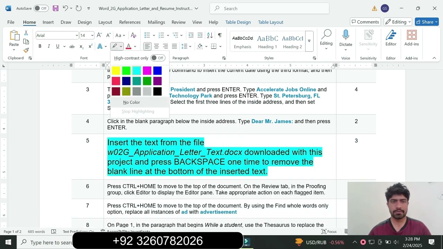Decrease font size with the smaller A icon

[x=108, y=35]
